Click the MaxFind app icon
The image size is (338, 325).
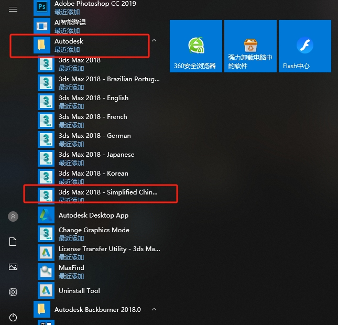click(x=46, y=272)
